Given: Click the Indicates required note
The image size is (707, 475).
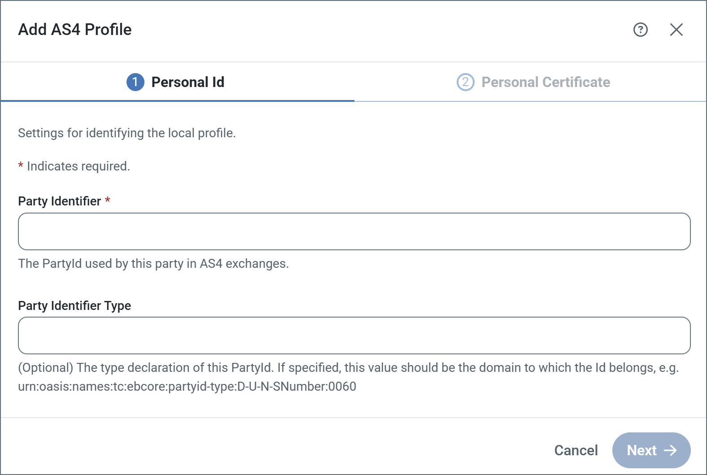Looking at the screenshot, I should 78,166.
